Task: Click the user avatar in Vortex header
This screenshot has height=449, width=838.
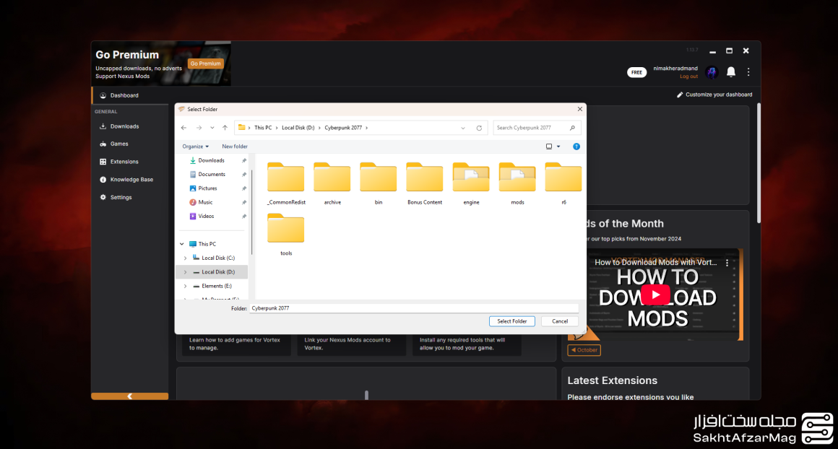Action: (x=712, y=72)
